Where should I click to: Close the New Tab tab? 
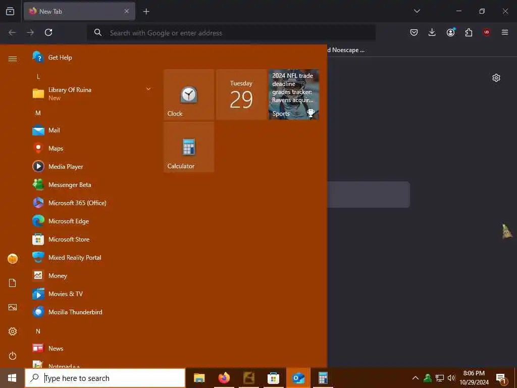(x=127, y=11)
